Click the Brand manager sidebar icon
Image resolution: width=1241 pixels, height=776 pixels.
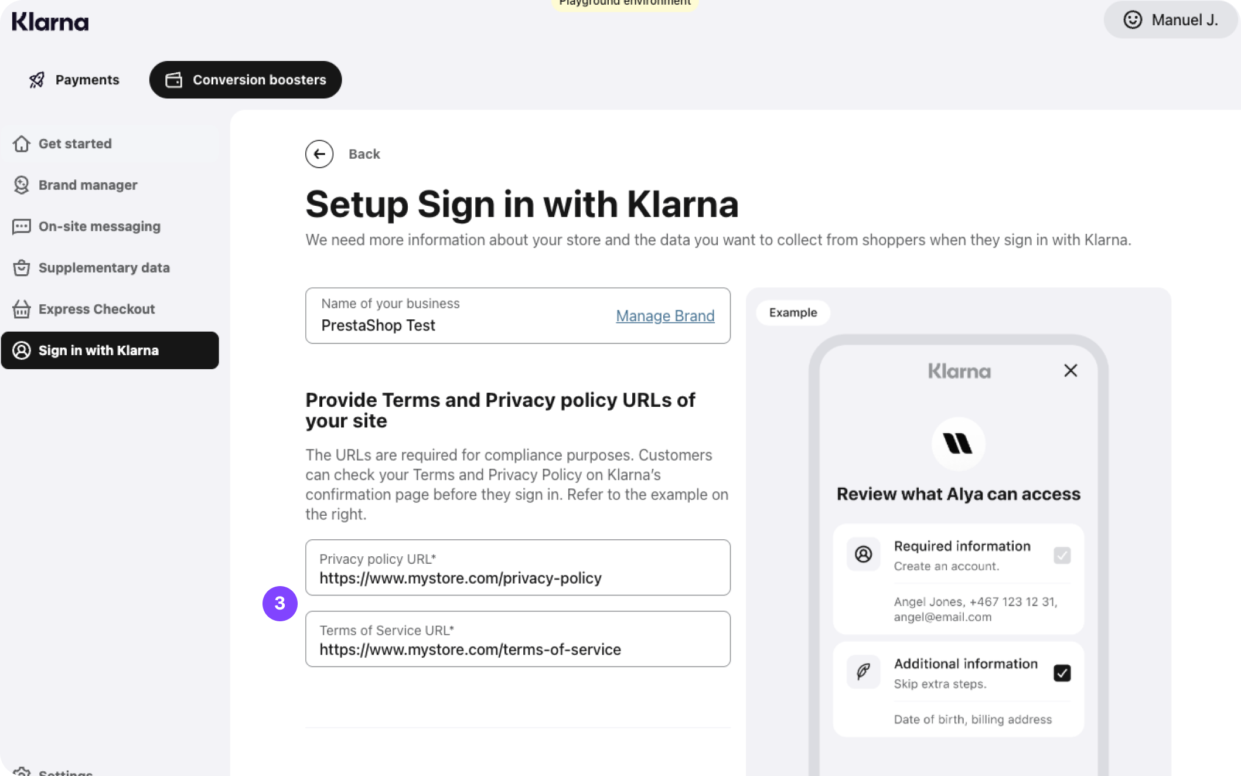(22, 185)
